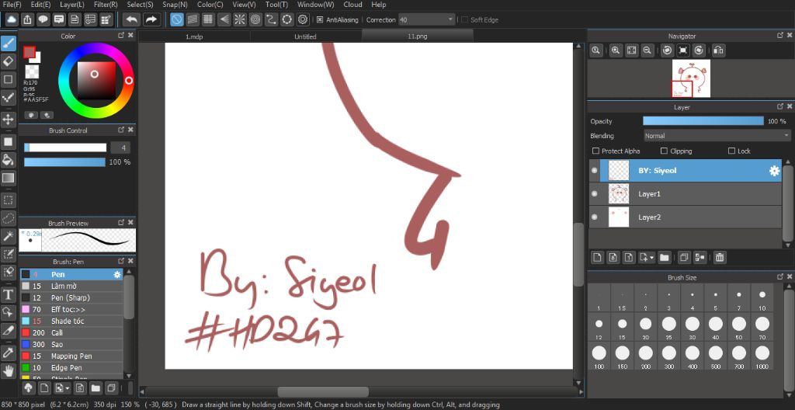Click the brush size value field

120,148
